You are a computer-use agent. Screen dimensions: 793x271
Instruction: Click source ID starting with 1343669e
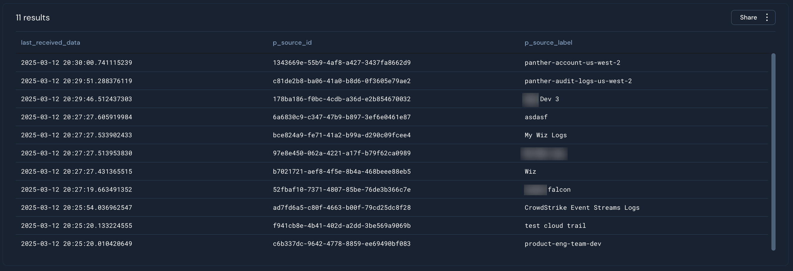342,62
